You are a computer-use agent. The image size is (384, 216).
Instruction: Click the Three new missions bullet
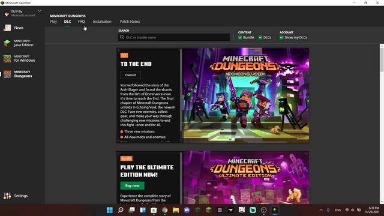(139, 131)
